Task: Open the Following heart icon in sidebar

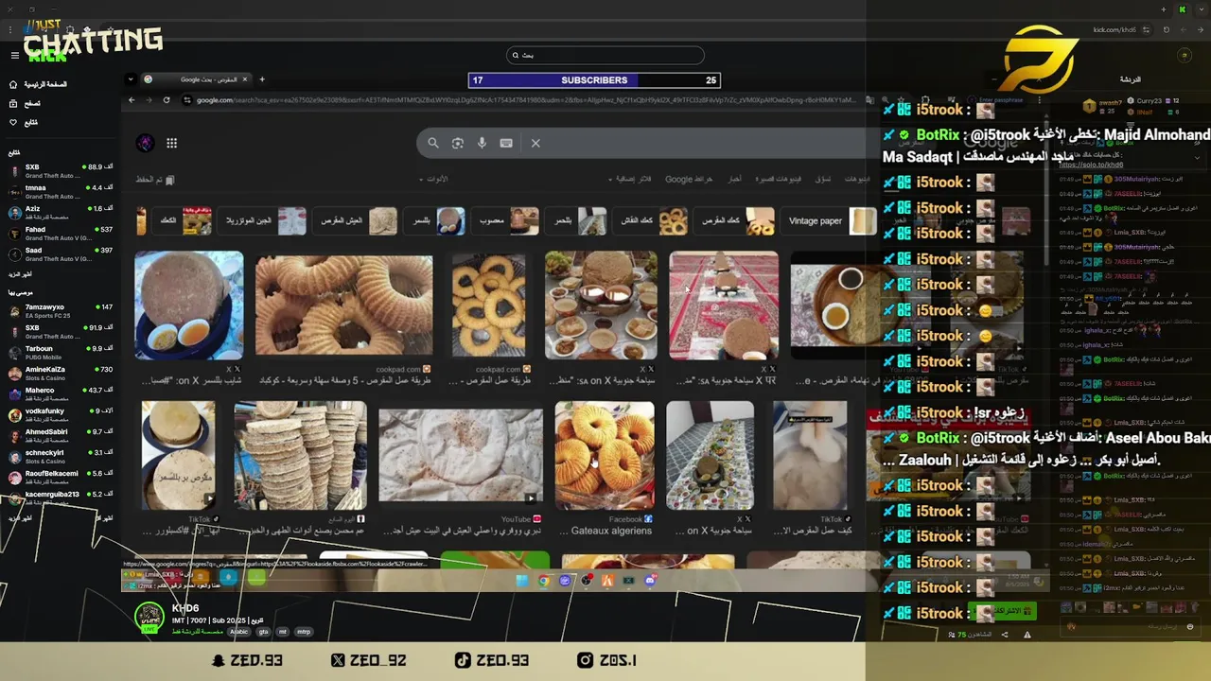Action: click(13, 122)
